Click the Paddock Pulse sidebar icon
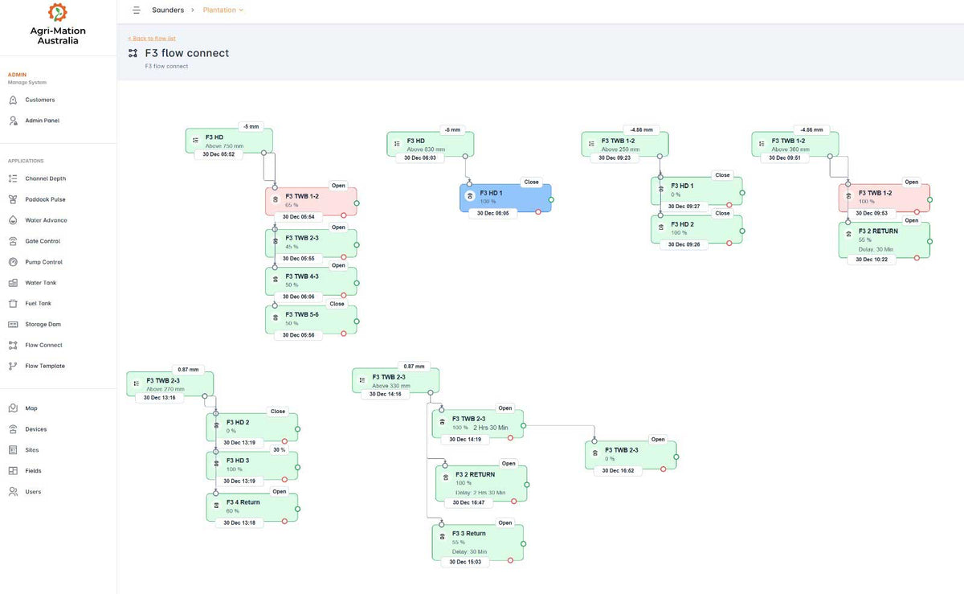Viewport: 964px width, 594px height. [13, 199]
